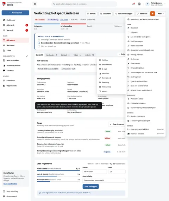Follow the Naar dagafsluiting link
This screenshot has width=169, height=201.
pos(11,184)
